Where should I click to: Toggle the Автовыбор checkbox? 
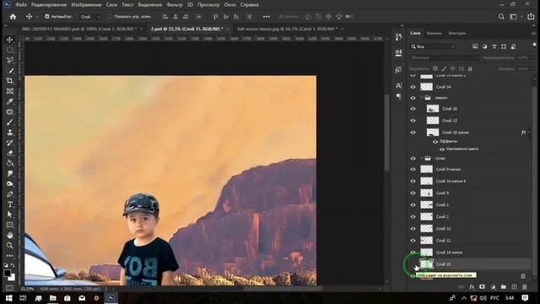[x=47, y=17]
